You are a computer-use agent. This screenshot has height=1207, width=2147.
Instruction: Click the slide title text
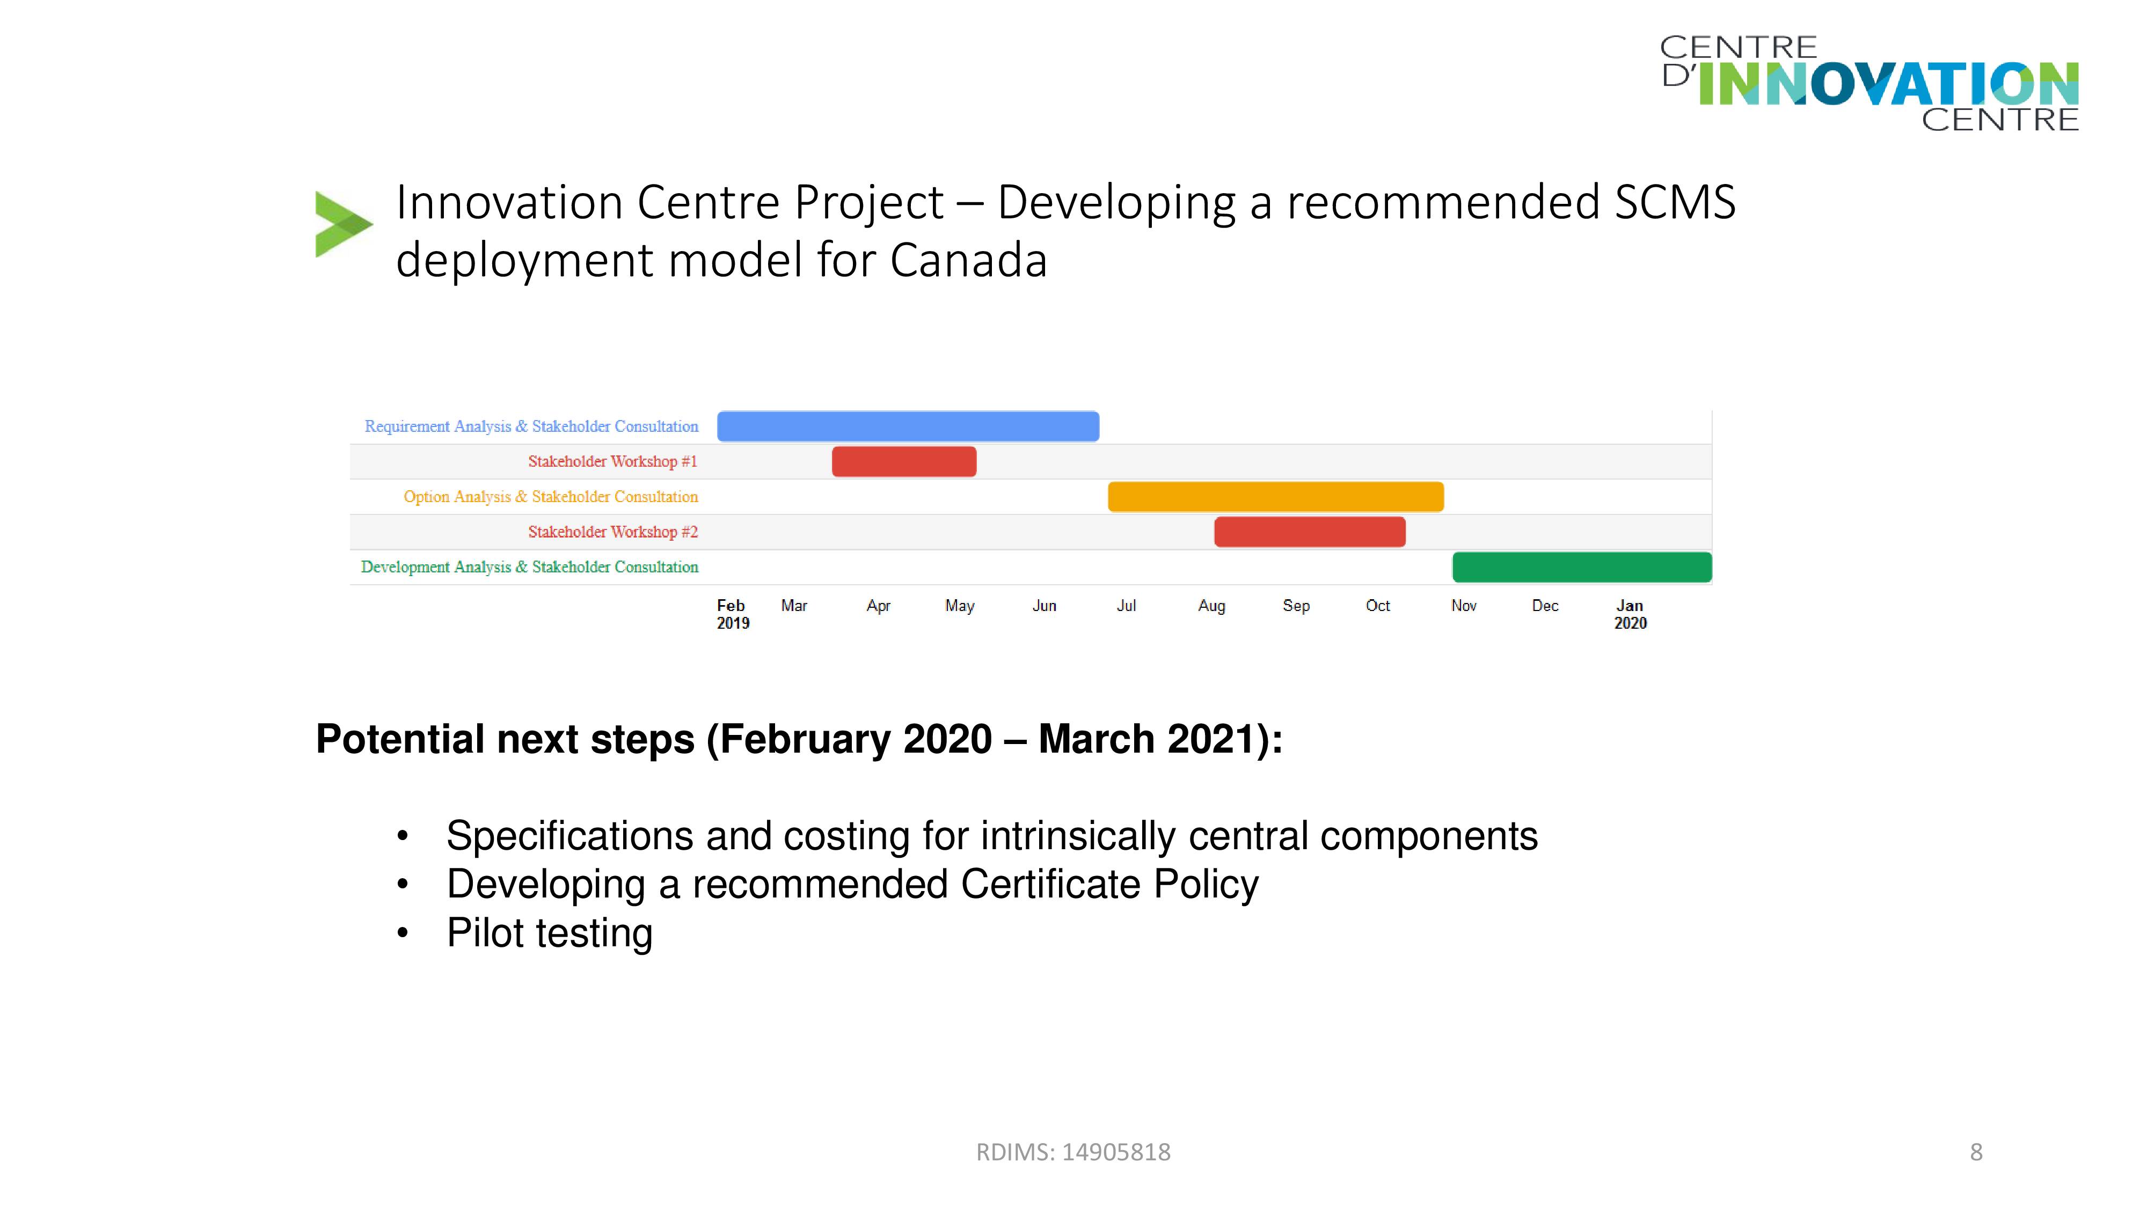tap(1065, 230)
